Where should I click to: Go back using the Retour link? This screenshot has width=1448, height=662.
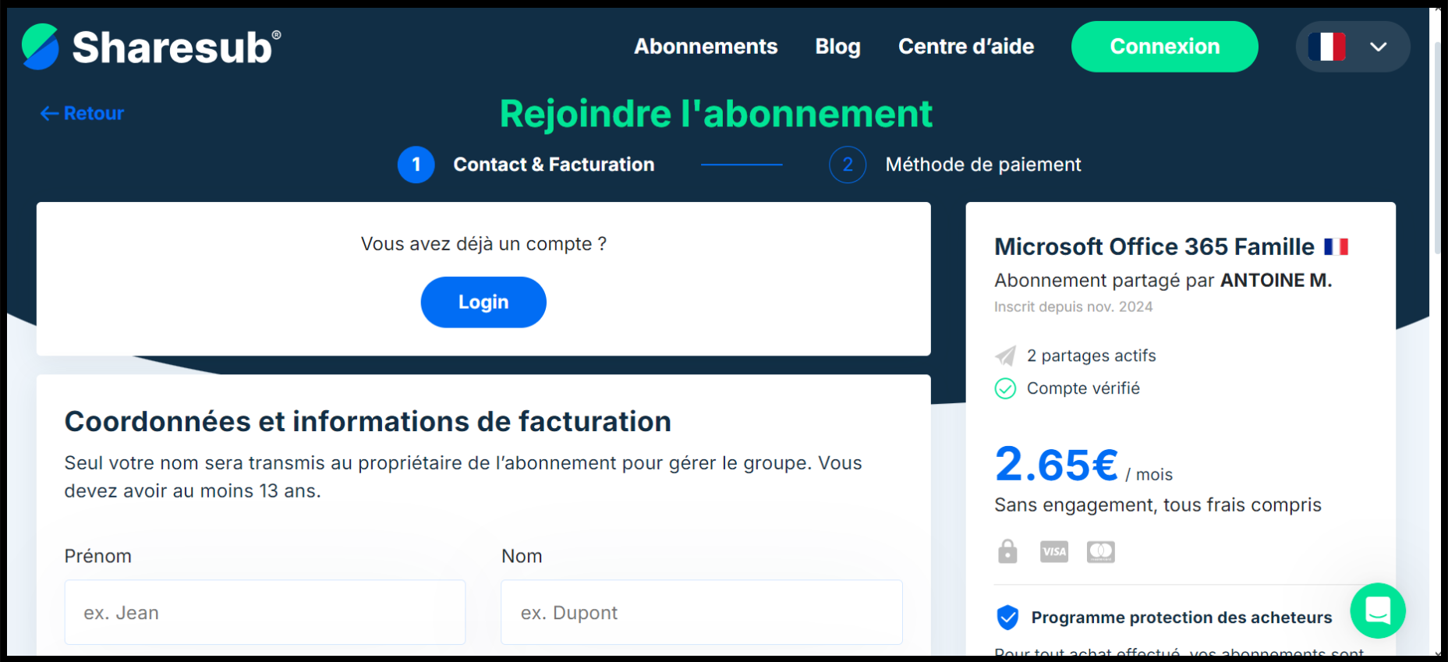[83, 114]
